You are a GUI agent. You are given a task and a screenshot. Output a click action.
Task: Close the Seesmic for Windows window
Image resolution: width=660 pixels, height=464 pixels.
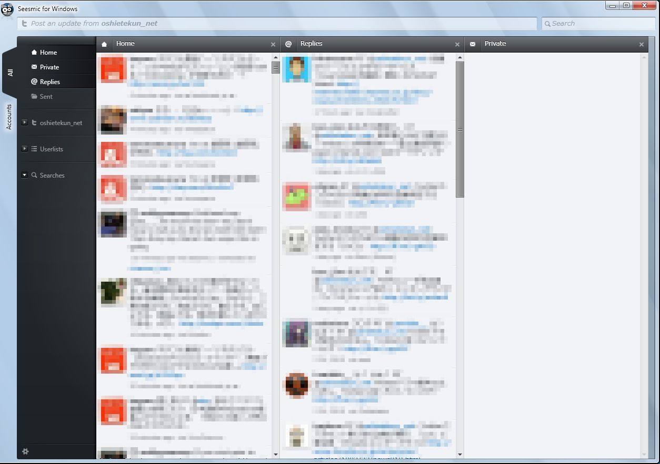point(645,6)
